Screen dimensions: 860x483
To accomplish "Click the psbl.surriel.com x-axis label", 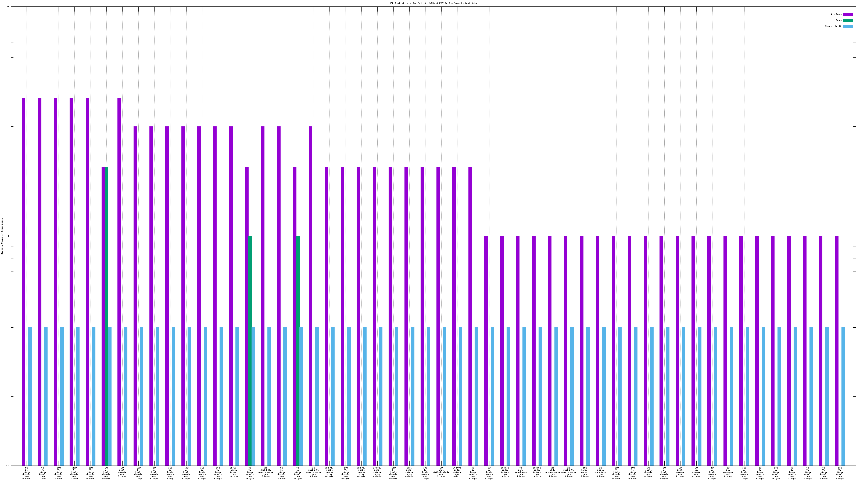I will 600,472.
